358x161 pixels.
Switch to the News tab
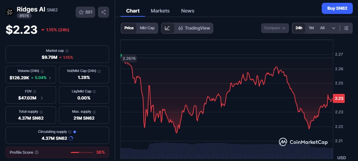[188, 11]
